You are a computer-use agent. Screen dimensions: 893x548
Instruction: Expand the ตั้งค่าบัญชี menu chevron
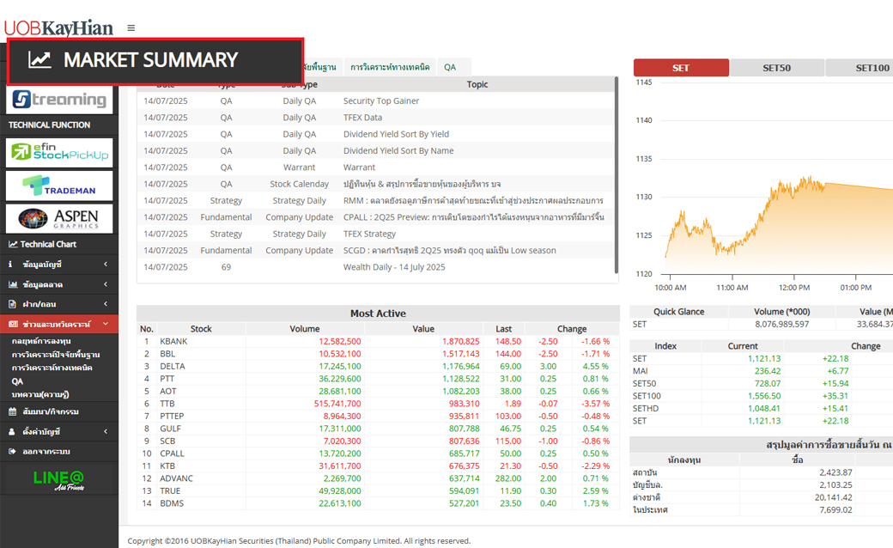[x=106, y=432]
